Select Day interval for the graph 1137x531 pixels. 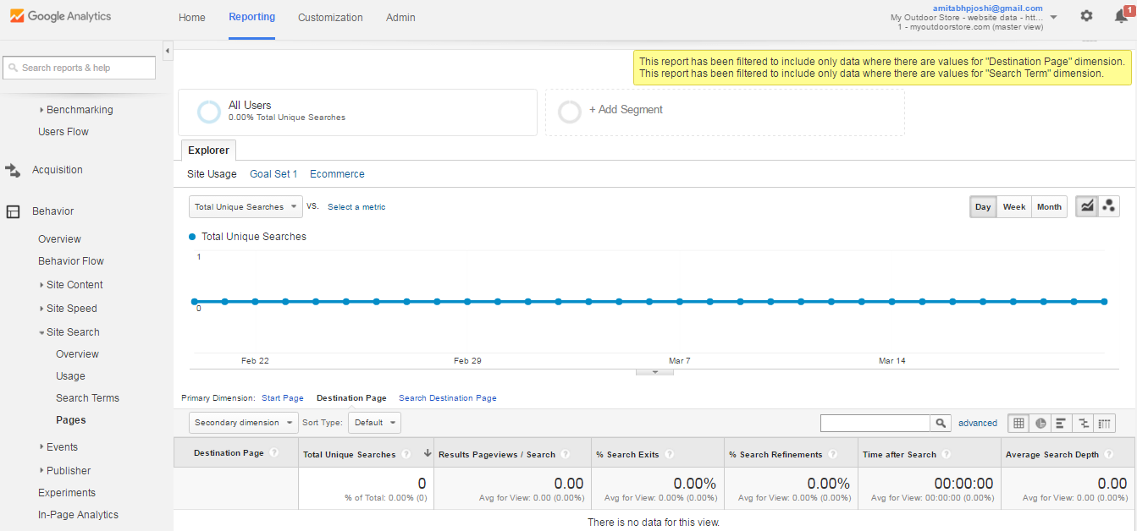click(x=983, y=207)
